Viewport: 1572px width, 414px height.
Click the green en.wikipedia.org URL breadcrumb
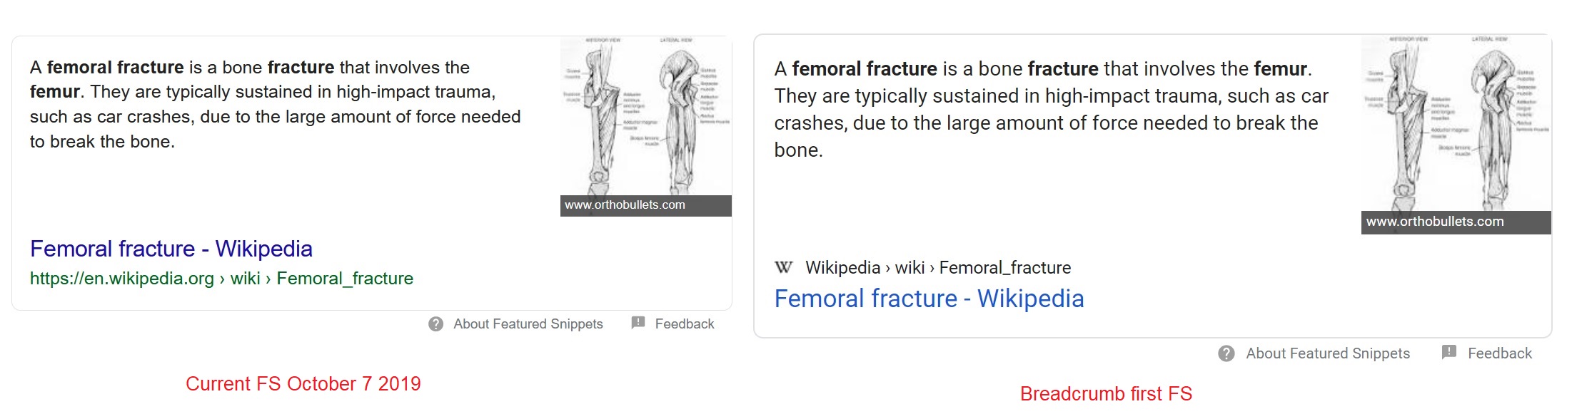coord(221,279)
